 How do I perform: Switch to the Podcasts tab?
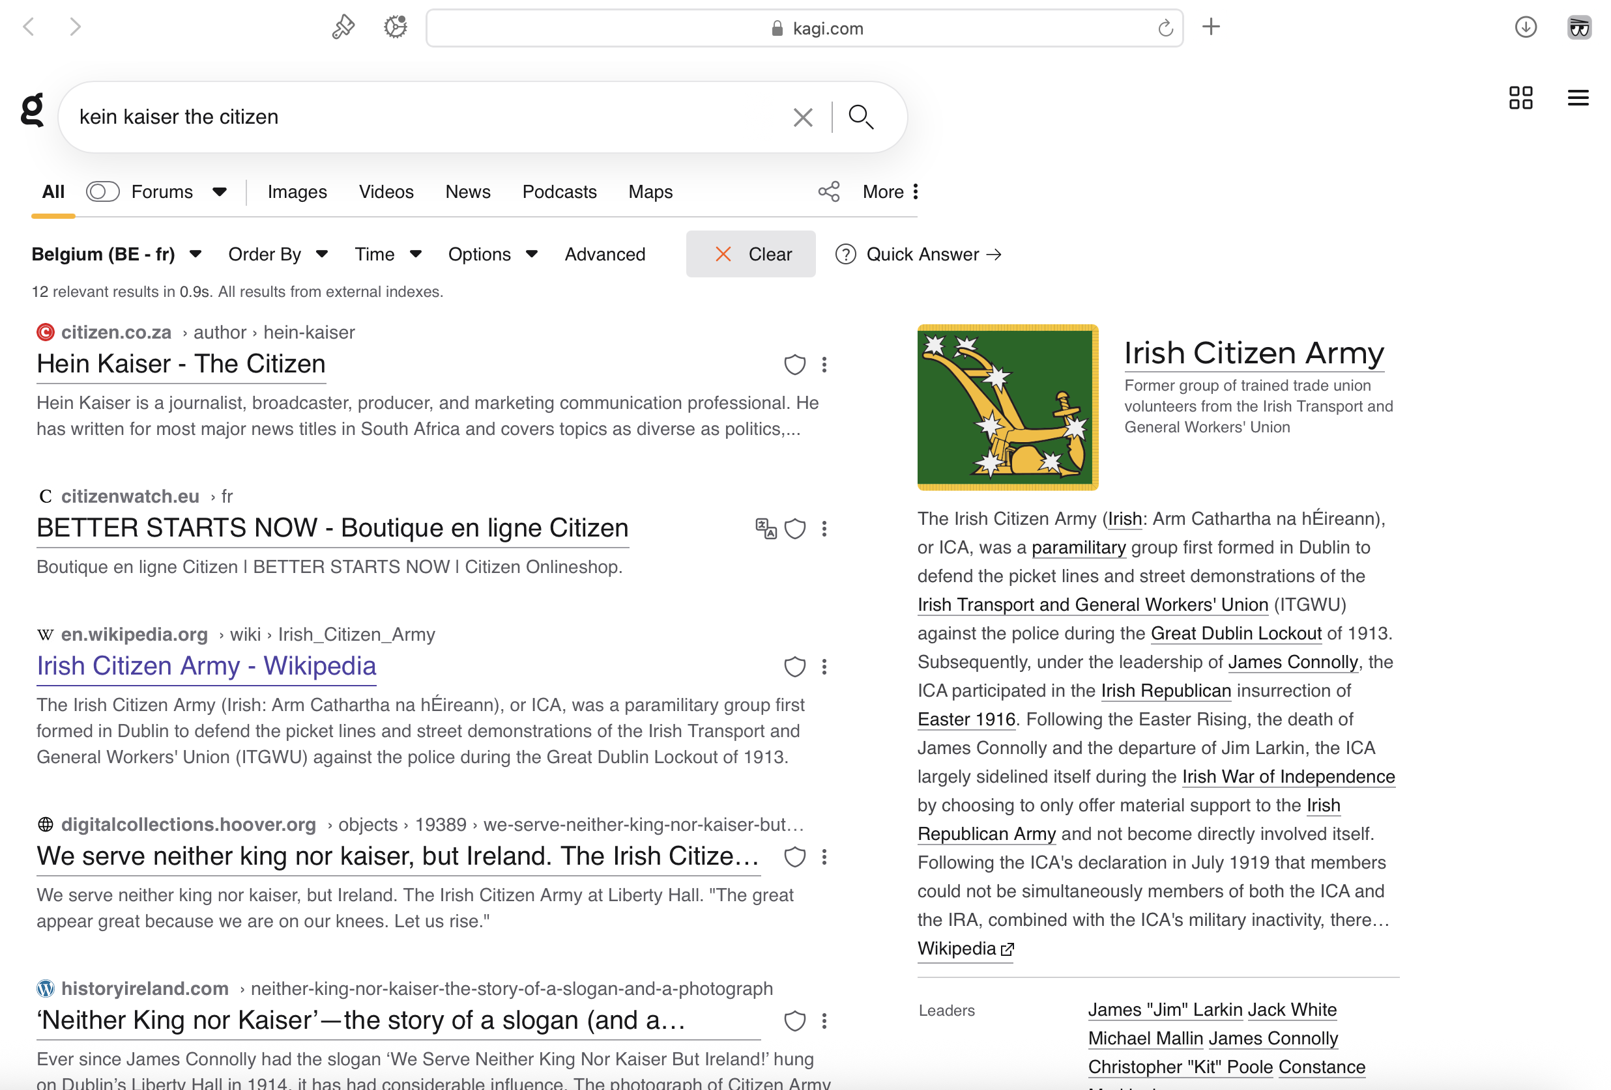pyautogui.click(x=559, y=192)
